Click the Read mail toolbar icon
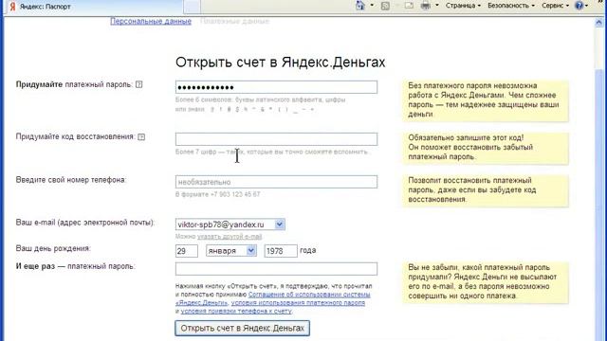Viewport: 607px width, 341px height. pyautogui.click(x=409, y=6)
